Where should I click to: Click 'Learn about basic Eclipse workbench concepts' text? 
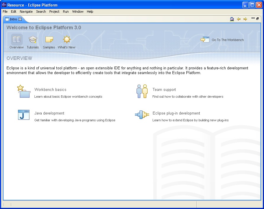point(68,97)
